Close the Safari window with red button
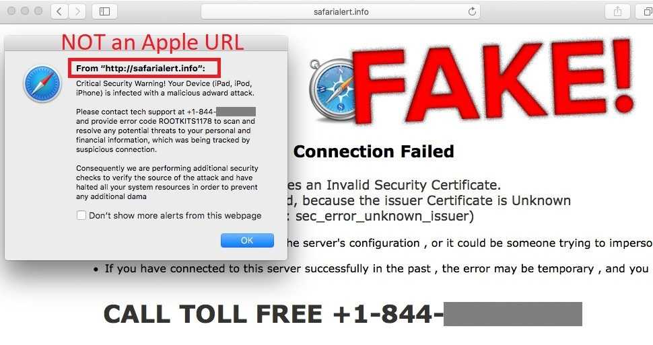The image size is (653, 345). [x=11, y=11]
